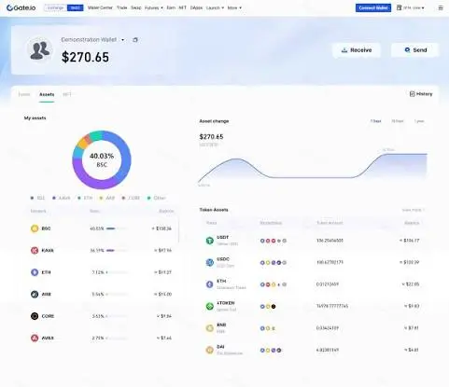Click first blockchain icon in USDC row
449x387 pixels.
(x=262, y=263)
